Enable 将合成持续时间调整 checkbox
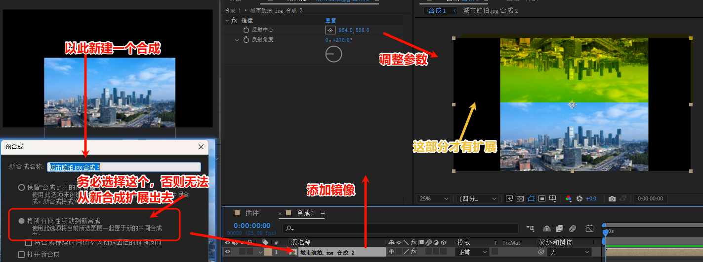 coord(29,243)
